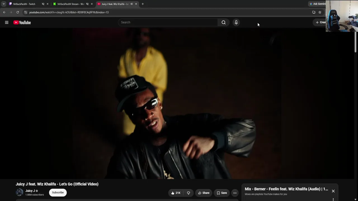
Task: Click the video player to pause
Action: pos(177,103)
